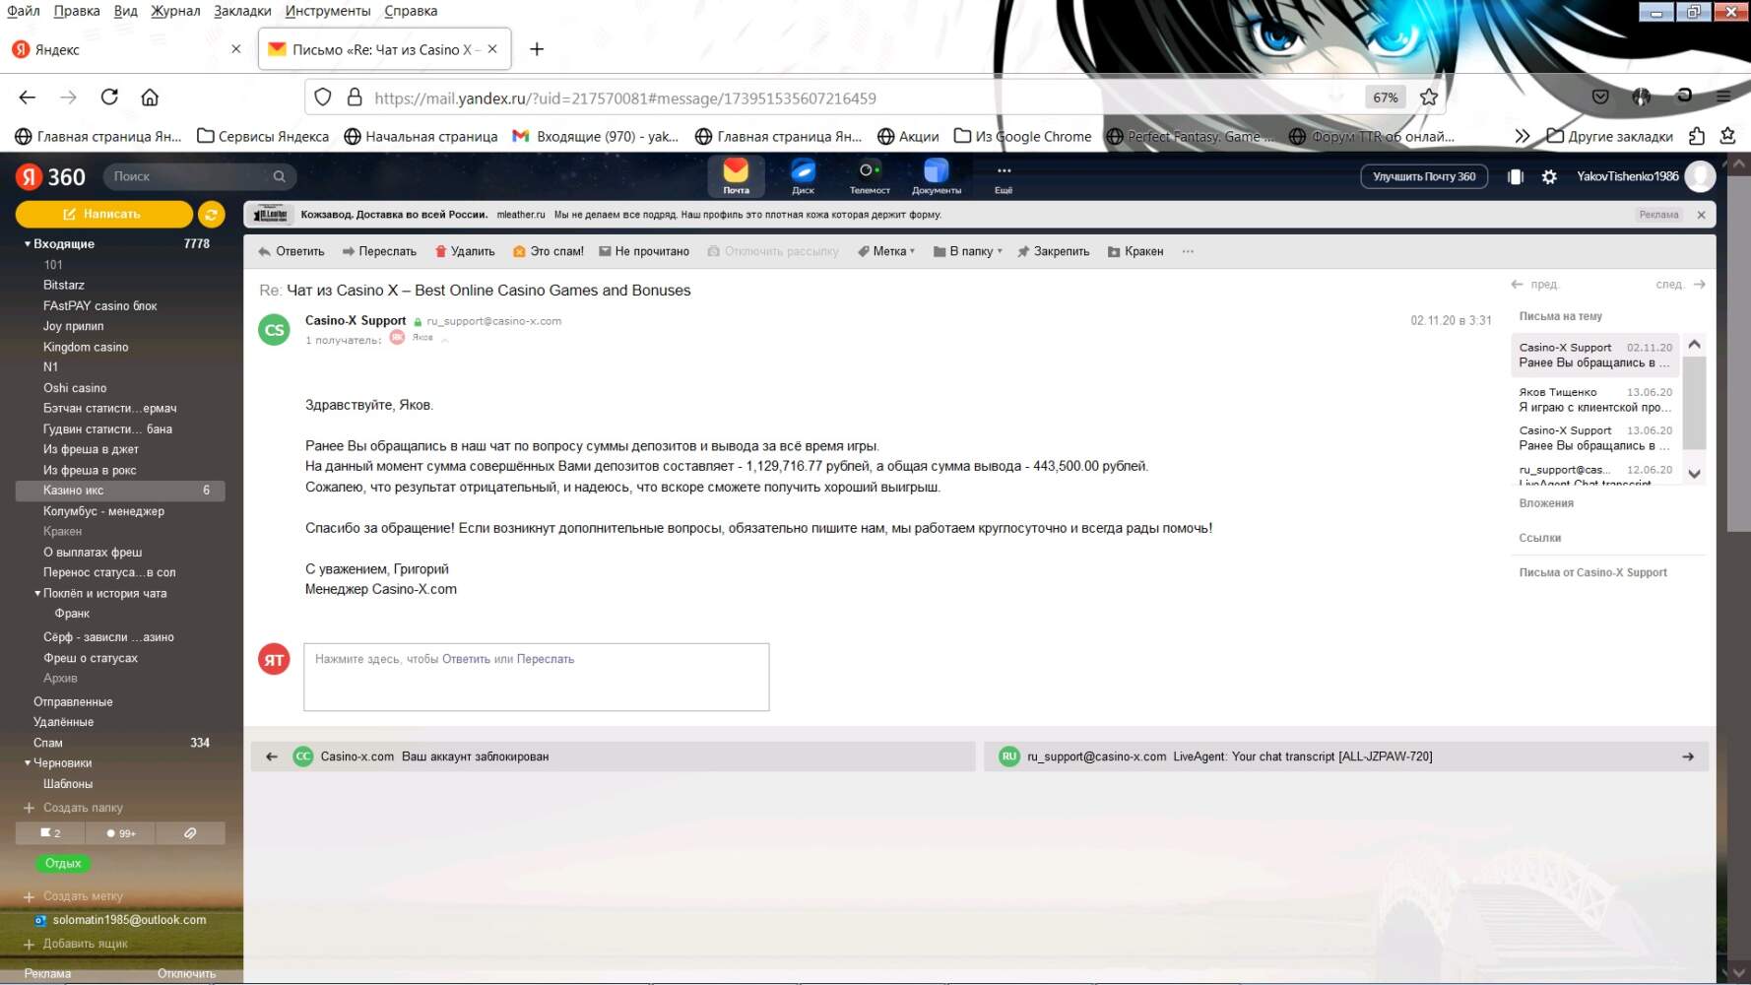1751x985 pixels.
Task: Collapse the Поклён и история чата folder
Action: click(x=37, y=593)
